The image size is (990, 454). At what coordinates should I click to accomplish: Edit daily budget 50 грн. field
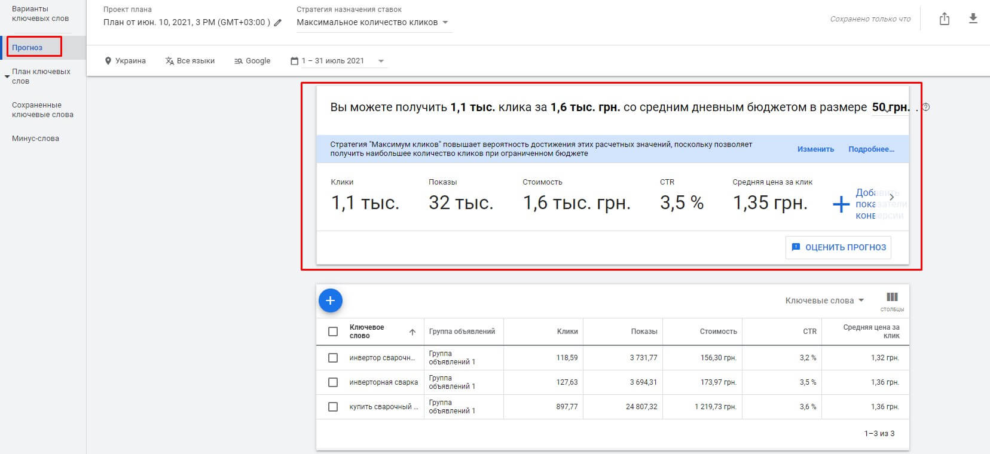[890, 108]
